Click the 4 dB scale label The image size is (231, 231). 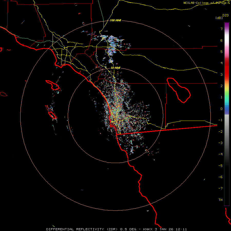[222, 63]
